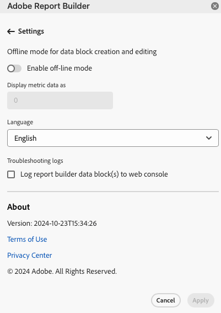Check Log report builder data block(s) box
This screenshot has height=313, width=221.
coord(11,174)
